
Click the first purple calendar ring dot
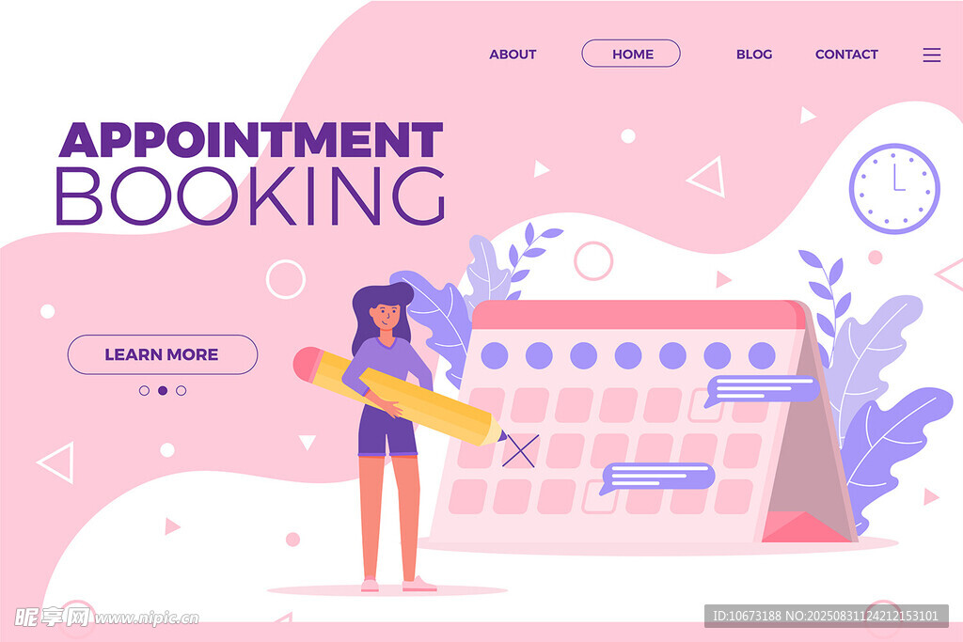(x=495, y=355)
